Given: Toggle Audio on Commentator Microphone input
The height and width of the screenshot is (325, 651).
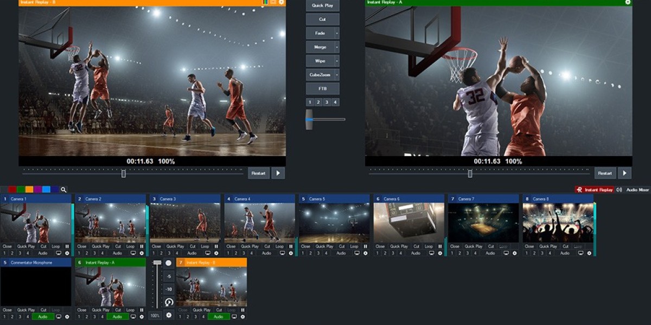Looking at the screenshot, I should click(x=42, y=316).
